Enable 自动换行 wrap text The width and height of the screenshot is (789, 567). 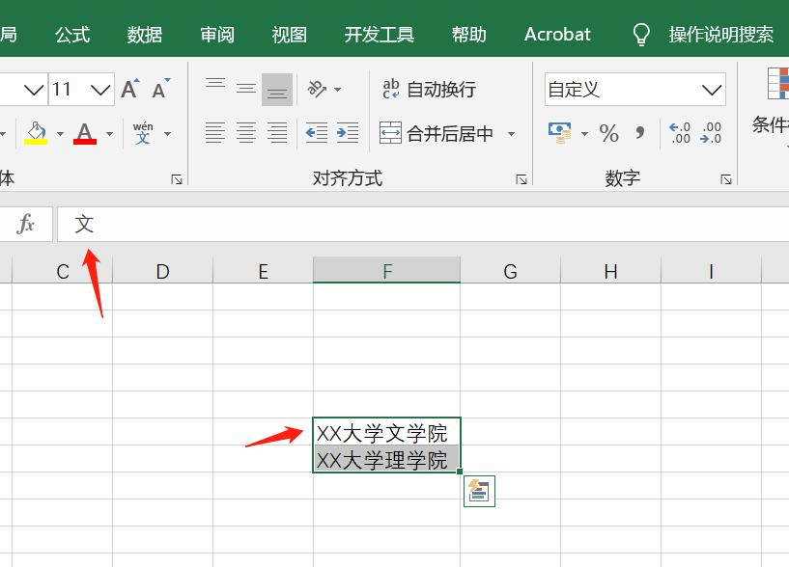tap(429, 90)
